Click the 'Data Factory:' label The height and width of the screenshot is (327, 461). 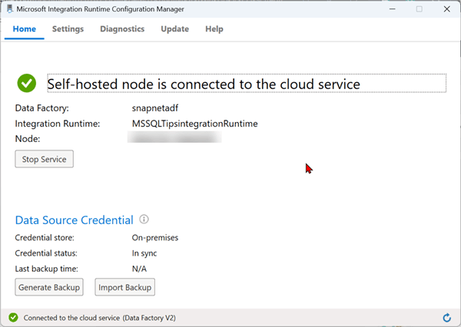42,108
